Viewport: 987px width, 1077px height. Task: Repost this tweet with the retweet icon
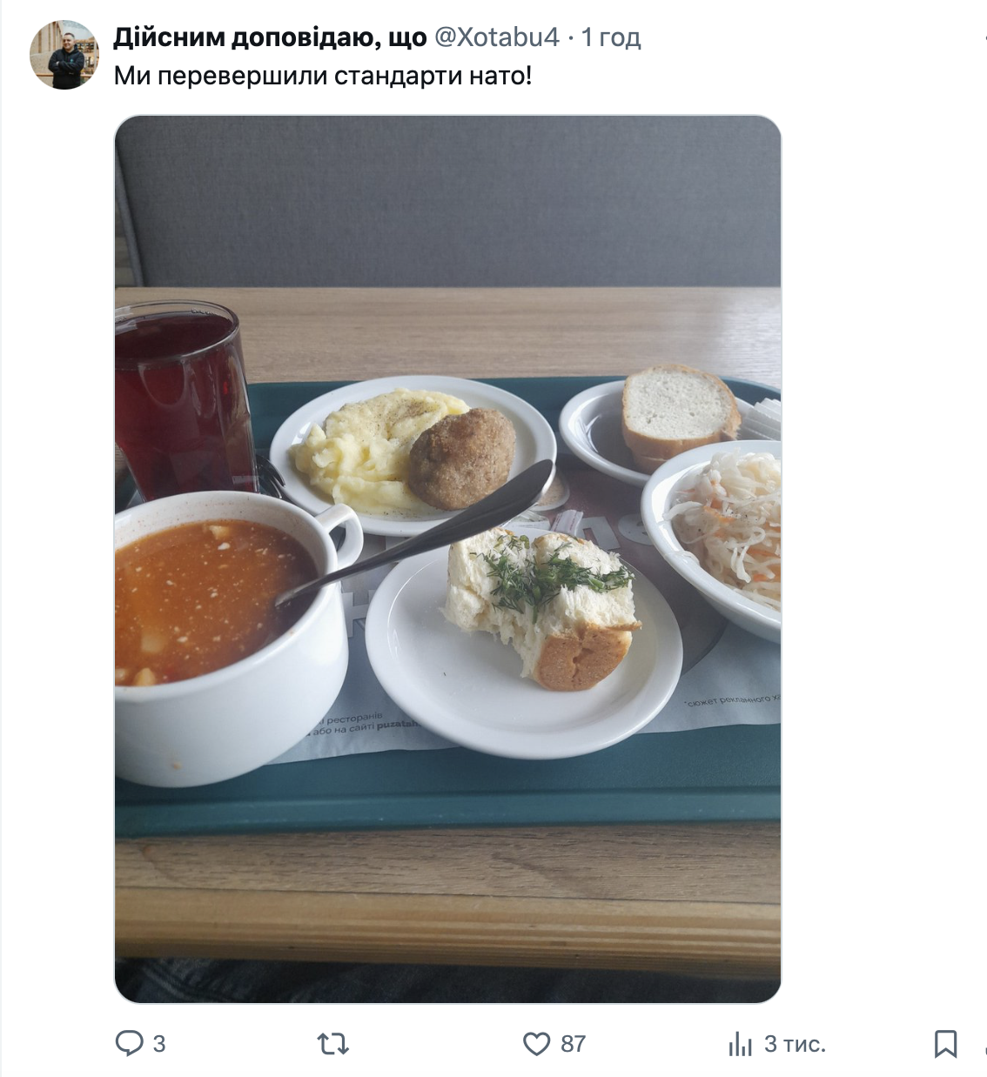(333, 1043)
